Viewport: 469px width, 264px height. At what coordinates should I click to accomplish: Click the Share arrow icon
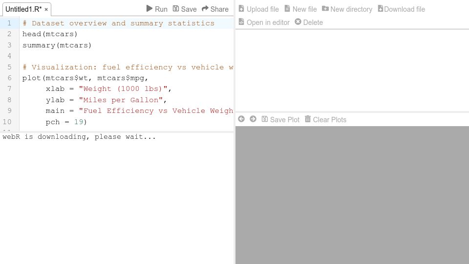(x=205, y=9)
